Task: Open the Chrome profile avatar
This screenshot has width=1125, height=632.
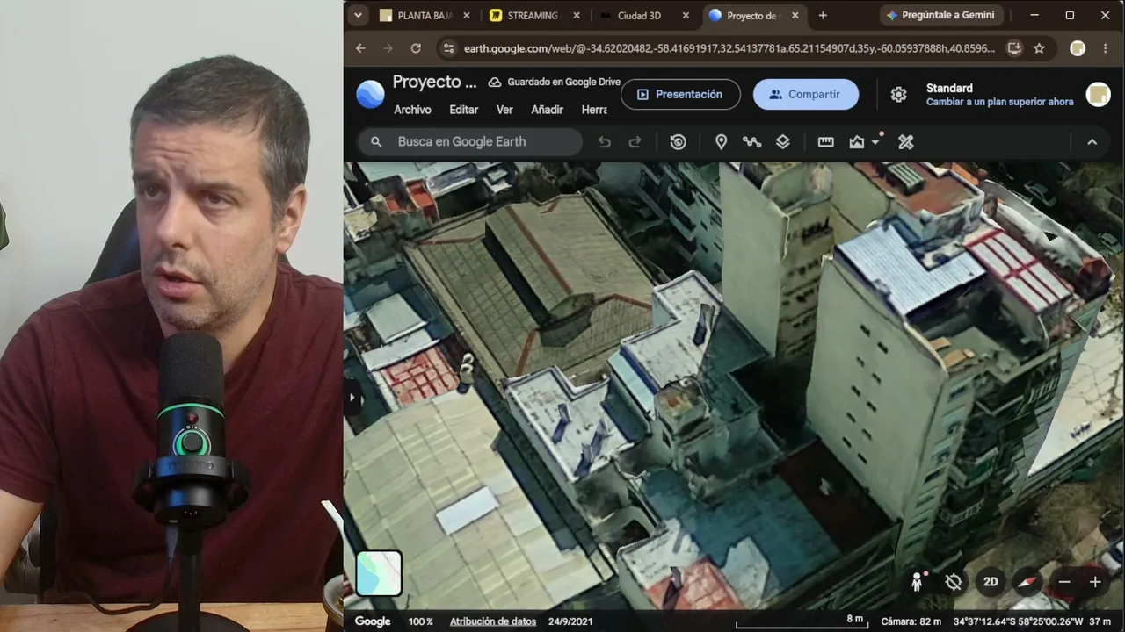Action: tap(1078, 48)
